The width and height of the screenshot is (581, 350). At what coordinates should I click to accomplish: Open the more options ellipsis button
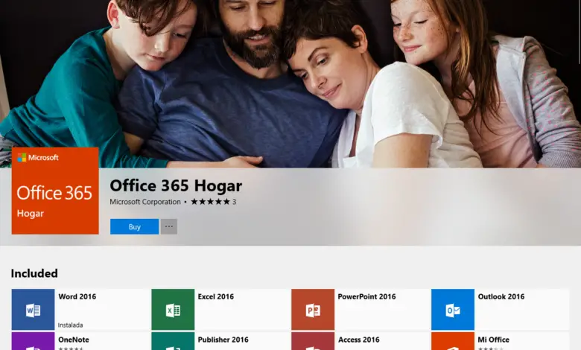pyautogui.click(x=169, y=226)
